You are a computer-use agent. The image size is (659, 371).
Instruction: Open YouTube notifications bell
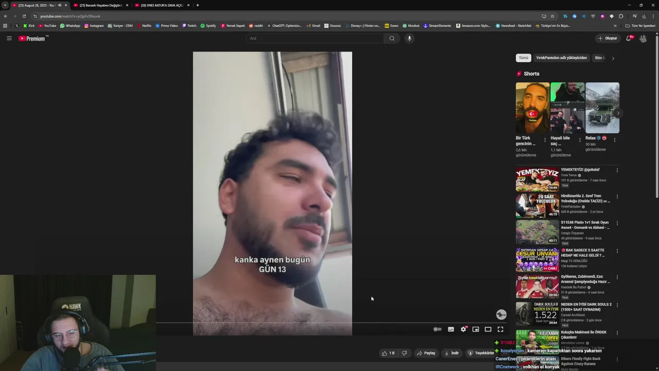629,38
